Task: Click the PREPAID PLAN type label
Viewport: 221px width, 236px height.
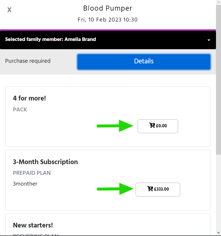Action: pos(32,173)
